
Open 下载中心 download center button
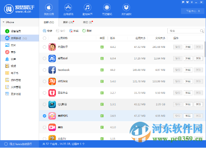[193, 11]
